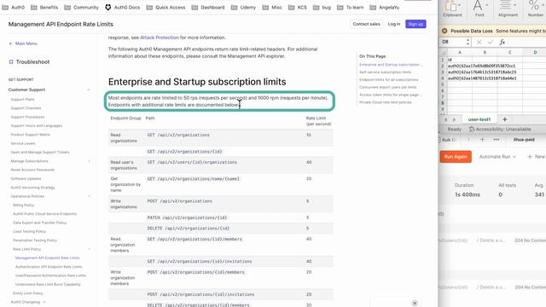Open the Auth0 bookmarks folder
546x307 pixels.
[14, 8]
